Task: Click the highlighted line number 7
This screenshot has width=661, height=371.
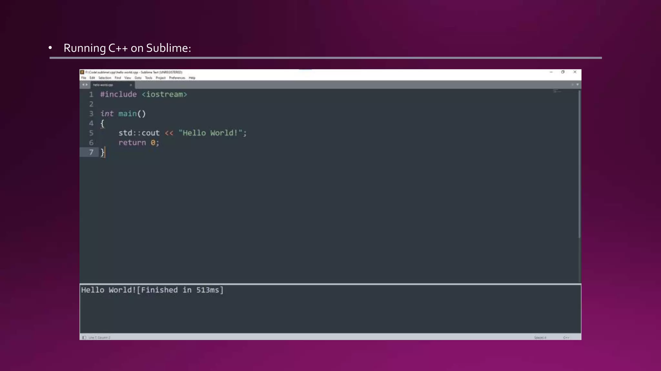Action: 91,152
